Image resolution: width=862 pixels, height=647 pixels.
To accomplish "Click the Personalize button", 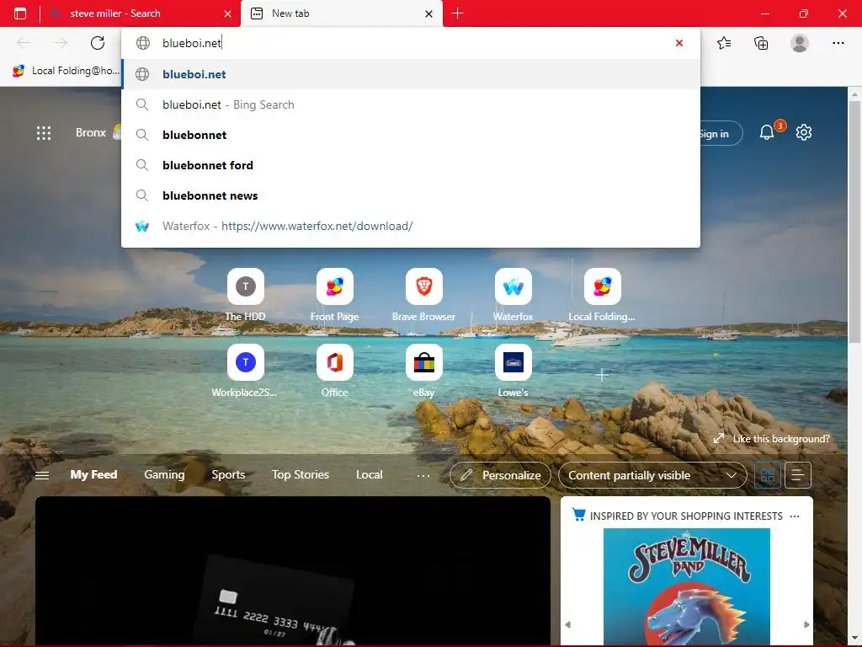I will [500, 475].
